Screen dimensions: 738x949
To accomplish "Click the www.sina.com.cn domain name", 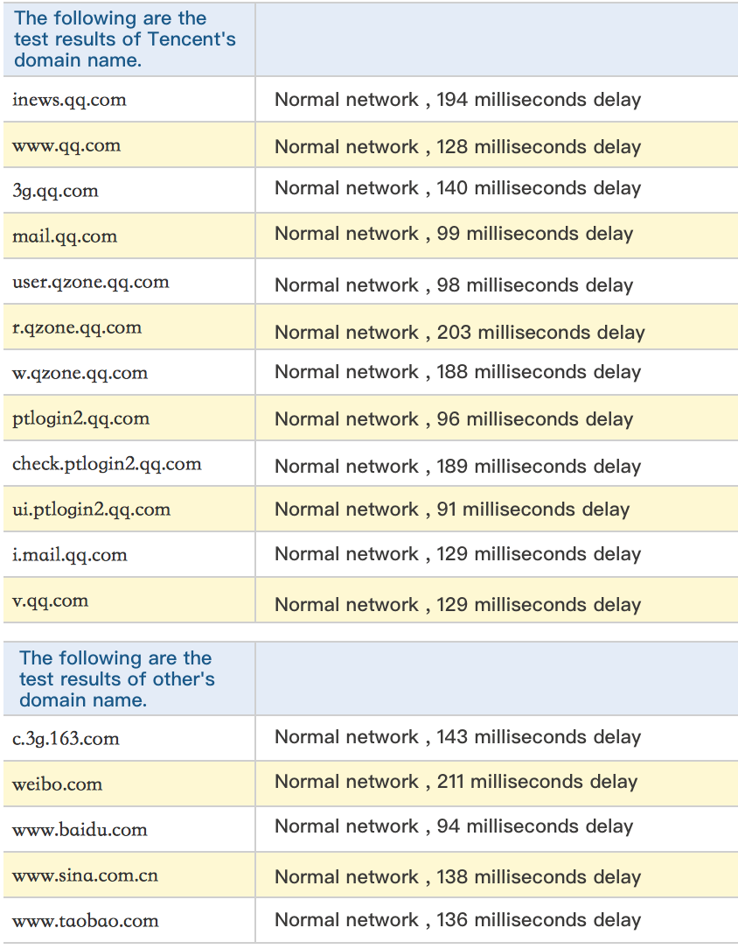I will pyautogui.click(x=85, y=875).
